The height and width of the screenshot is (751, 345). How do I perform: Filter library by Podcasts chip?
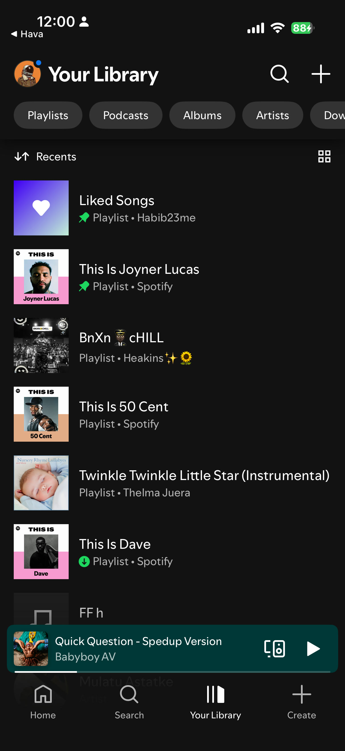point(126,115)
